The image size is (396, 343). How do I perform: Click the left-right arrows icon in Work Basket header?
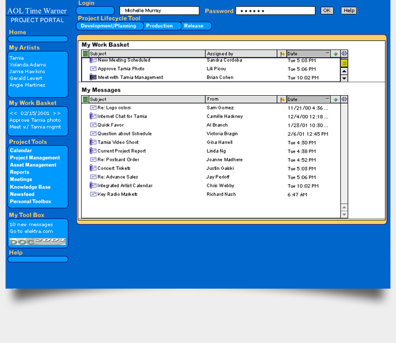pos(344,54)
